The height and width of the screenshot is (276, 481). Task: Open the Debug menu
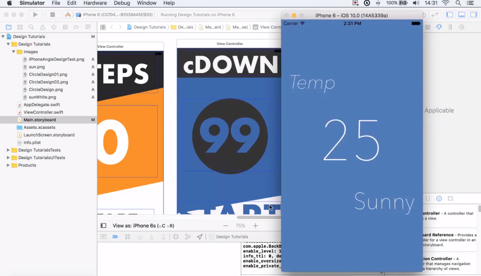click(x=122, y=3)
